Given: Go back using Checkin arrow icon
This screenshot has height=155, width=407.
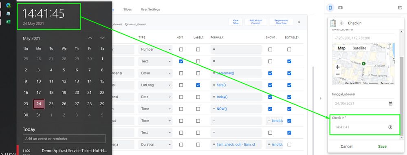Looking at the screenshot, I should pyautogui.click(x=342, y=23).
